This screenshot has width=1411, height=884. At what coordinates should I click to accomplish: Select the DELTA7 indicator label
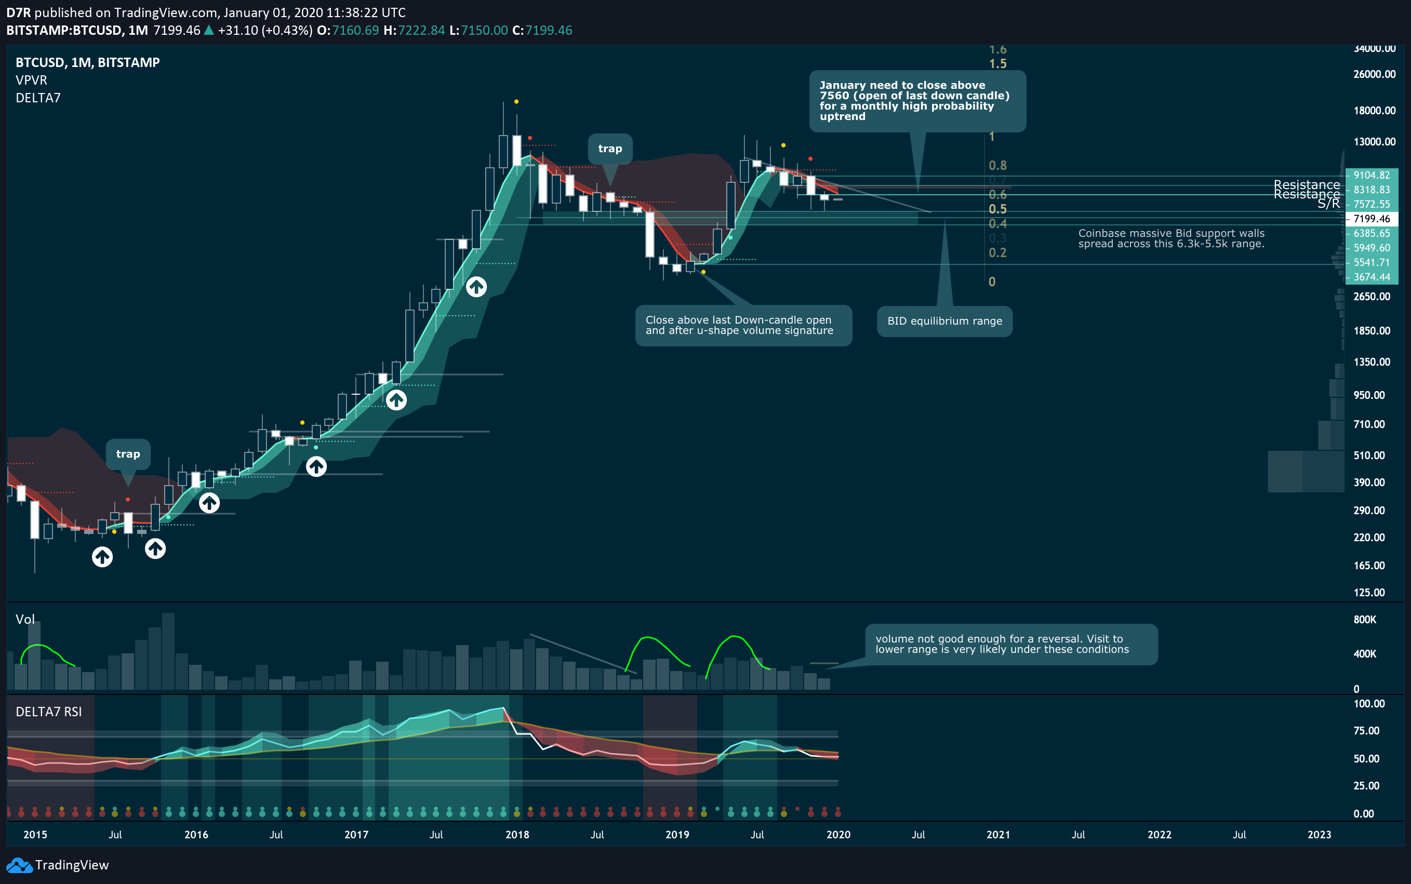[38, 98]
